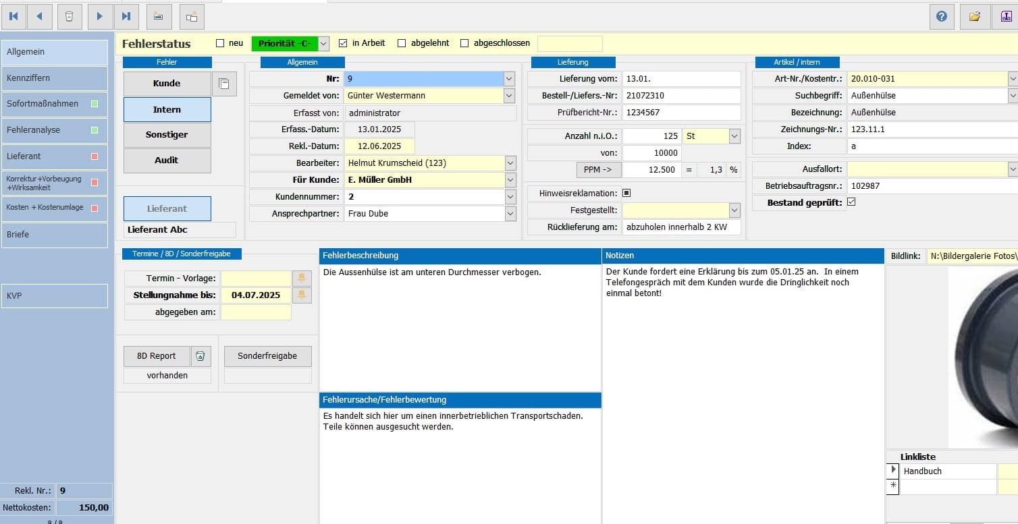Uncheck the 'in Arbeit' checkbox
The height and width of the screenshot is (524, 1018).
(343, 43)
